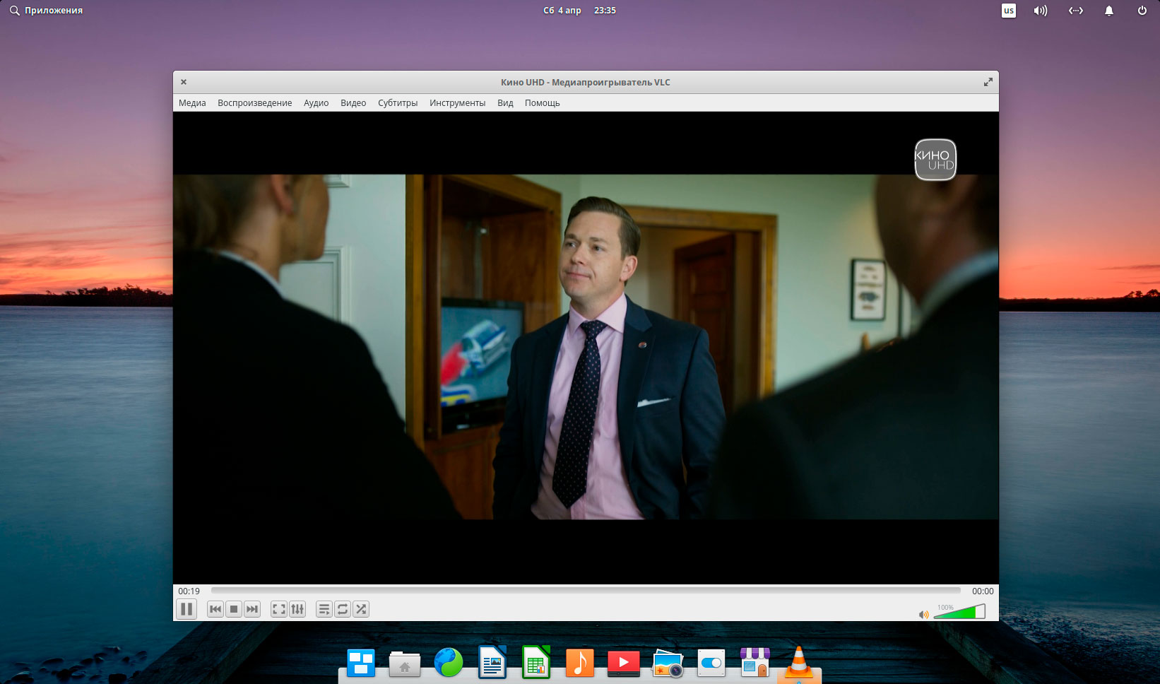Screen dimensions: 1160x684
Task: Adjust the green volume slider
Action: pyautogui.click(x=959, y=613)
